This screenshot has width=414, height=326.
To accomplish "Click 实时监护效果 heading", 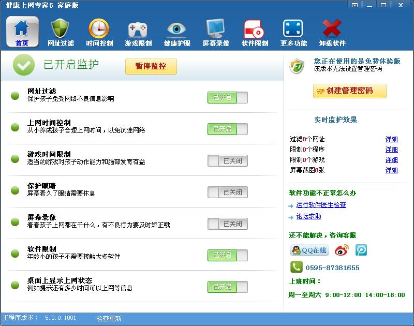I will click(335, 120).
